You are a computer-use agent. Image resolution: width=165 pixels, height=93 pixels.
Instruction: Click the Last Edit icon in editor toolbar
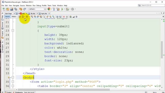(x=20, y=17)
